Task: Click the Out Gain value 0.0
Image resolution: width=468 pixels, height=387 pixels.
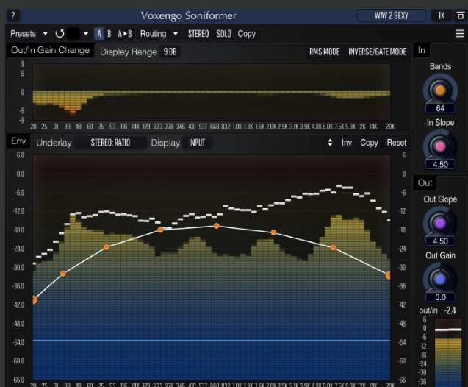Action: 440,297
